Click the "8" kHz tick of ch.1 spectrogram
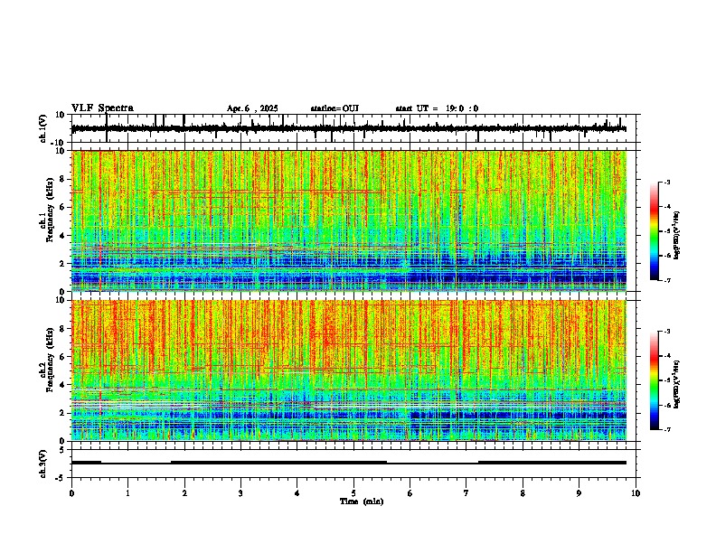The image size is (716, 553). [x=63, y=179]
